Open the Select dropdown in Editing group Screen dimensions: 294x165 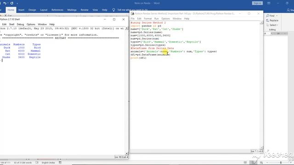point(272,25)
